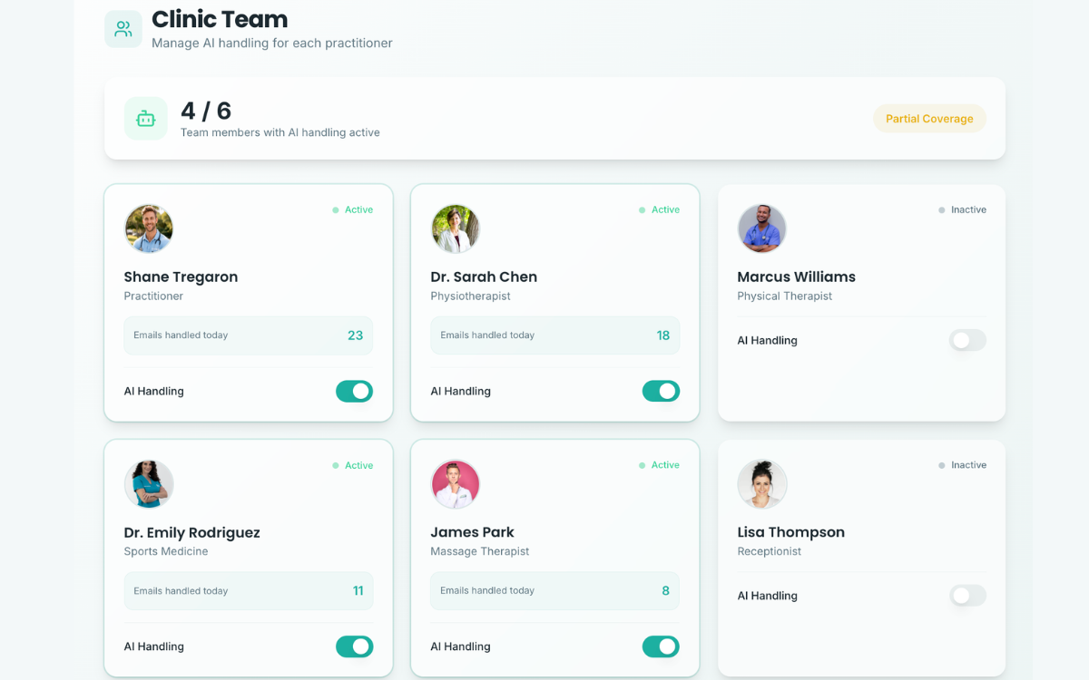1089x680 pixels.
Task: Turn off Dr. Sarah Chen's AI Handling
Action: tap(661, 391)
